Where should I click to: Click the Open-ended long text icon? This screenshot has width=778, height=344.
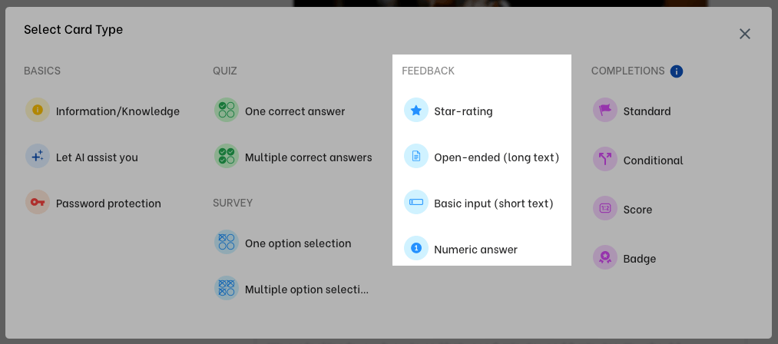(x=416, y=157)
